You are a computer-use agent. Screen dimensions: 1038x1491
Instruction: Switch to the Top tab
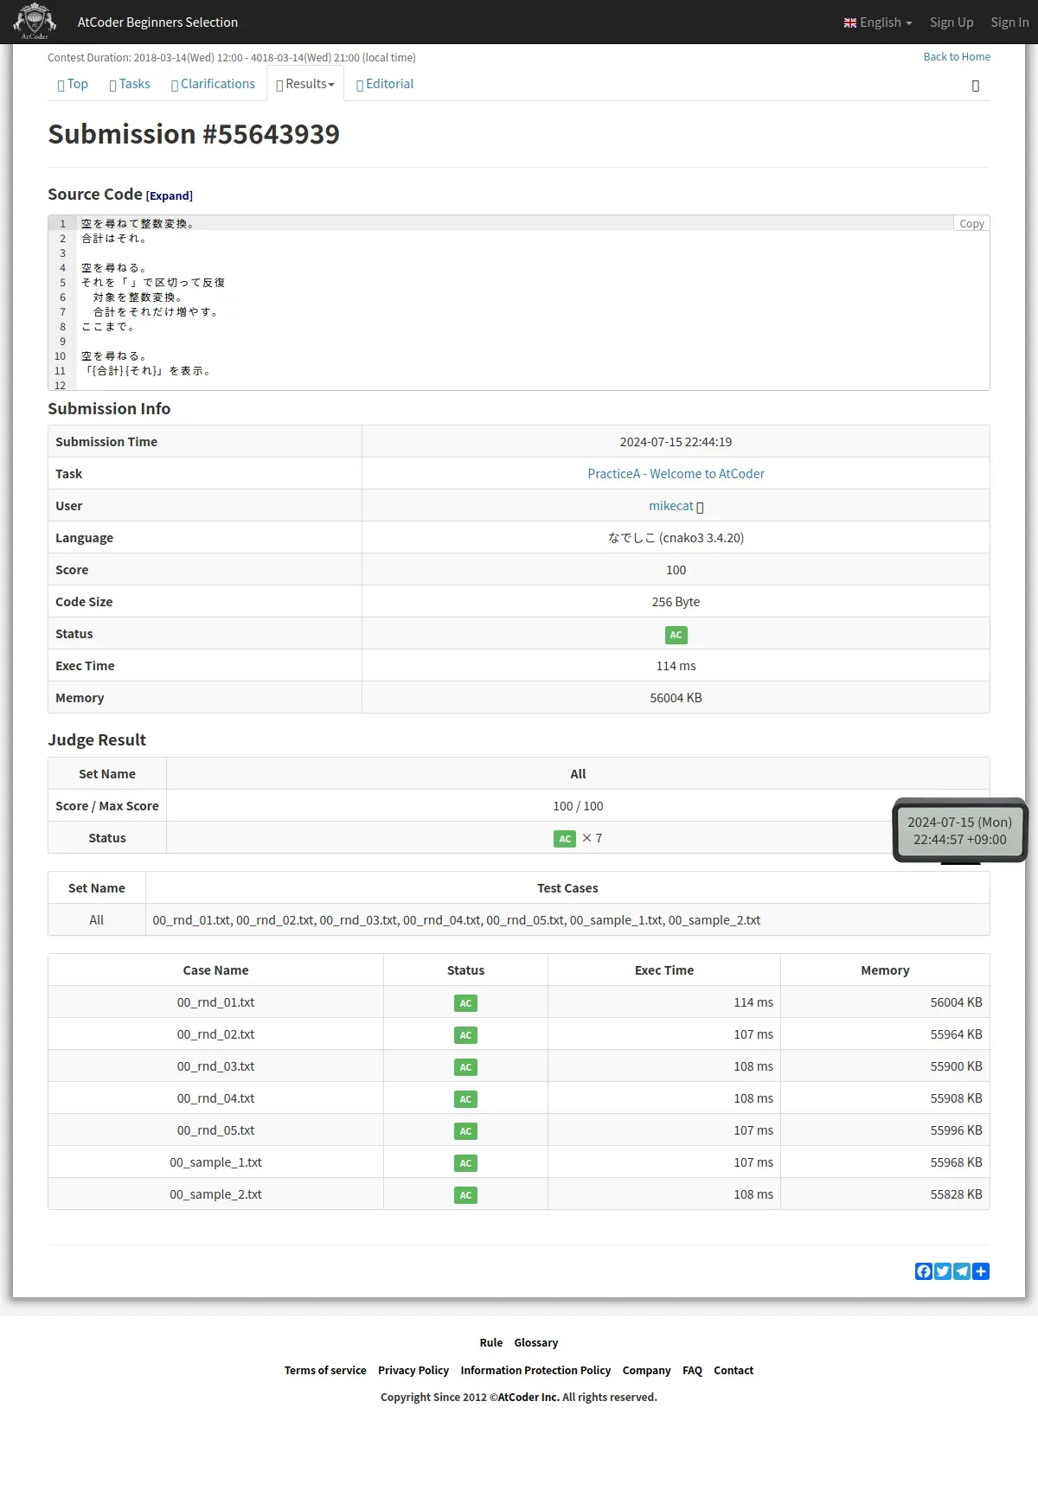(x=73, y=84)
